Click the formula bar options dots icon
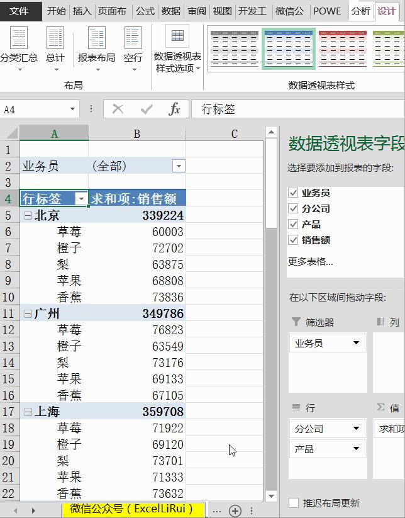 pos(91,109)
